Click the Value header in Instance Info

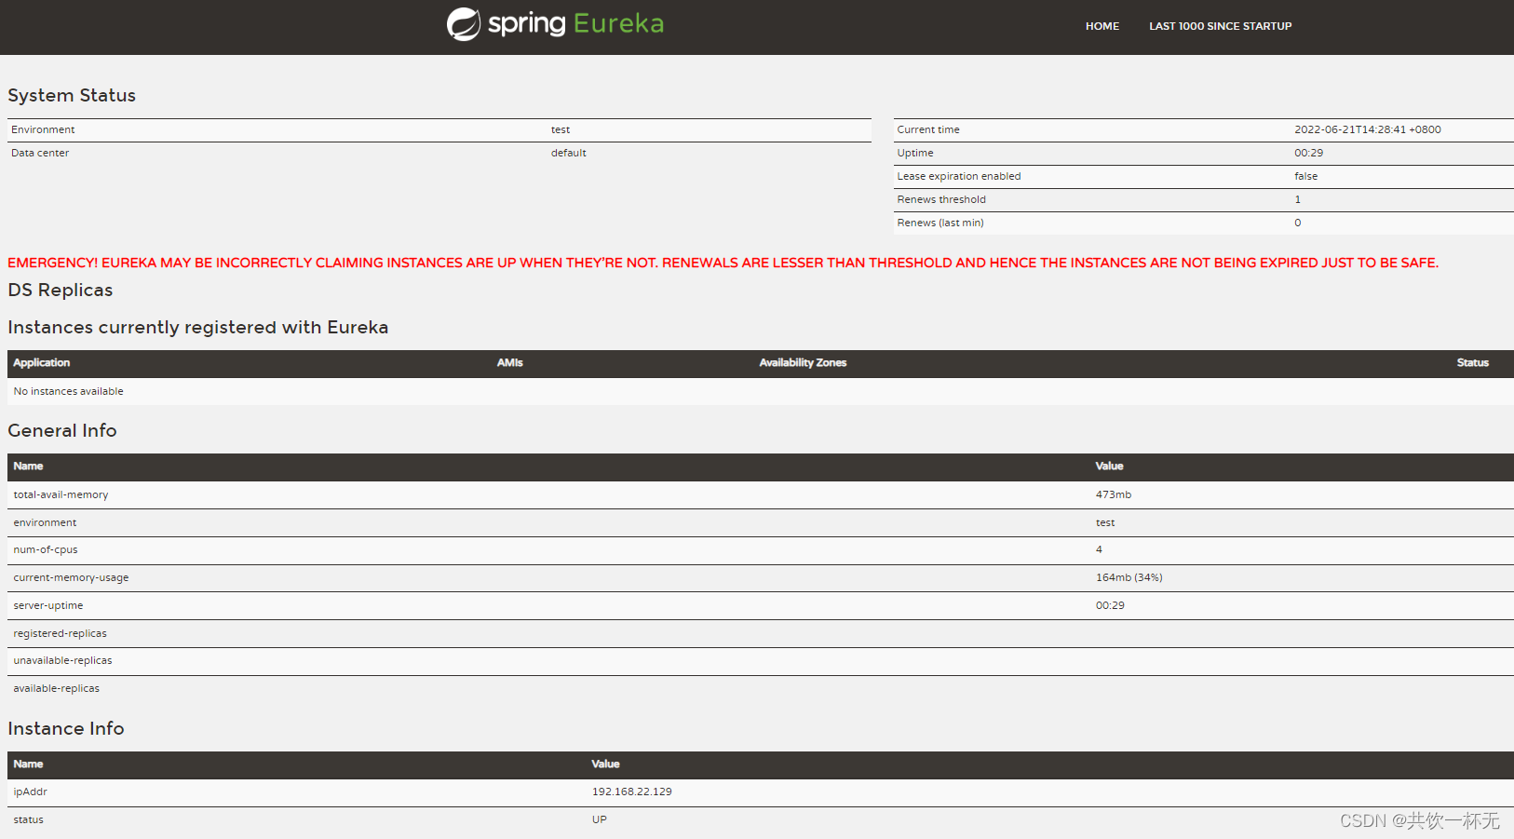tap(605, 765)
